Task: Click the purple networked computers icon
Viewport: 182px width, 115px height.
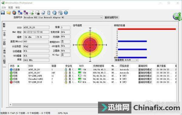Action: [26, 12]
